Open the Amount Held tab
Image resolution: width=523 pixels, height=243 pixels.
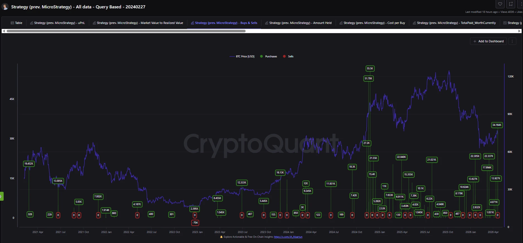pos(298,23)
